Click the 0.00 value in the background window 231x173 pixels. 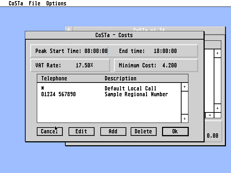pos(213,136)
